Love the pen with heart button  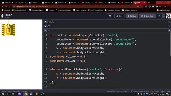[x=110, y=16]
